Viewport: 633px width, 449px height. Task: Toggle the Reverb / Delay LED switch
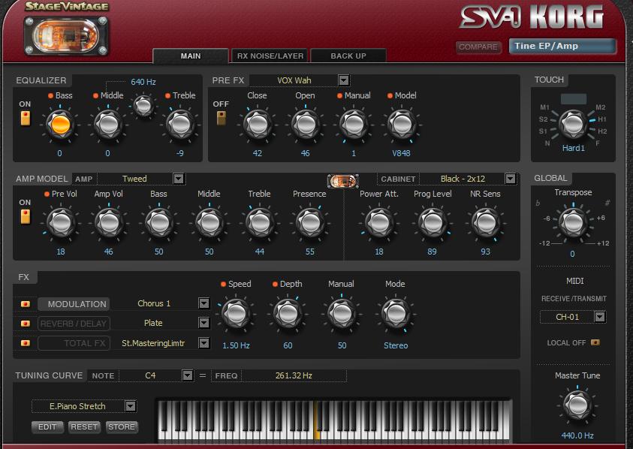coord(25,324)
